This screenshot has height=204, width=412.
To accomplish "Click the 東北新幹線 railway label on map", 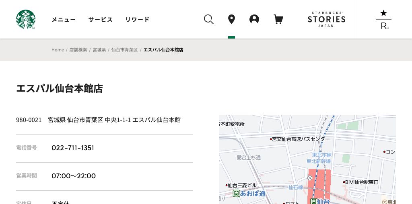I will [x=319, y=161].
